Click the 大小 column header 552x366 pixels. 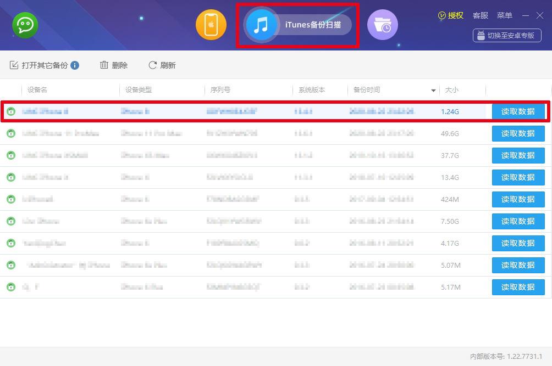(x=451, y=90)
